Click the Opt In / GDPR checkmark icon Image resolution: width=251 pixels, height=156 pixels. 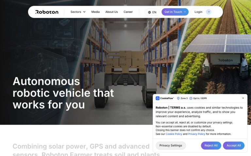pyautogui.click(x=191, y=98)
